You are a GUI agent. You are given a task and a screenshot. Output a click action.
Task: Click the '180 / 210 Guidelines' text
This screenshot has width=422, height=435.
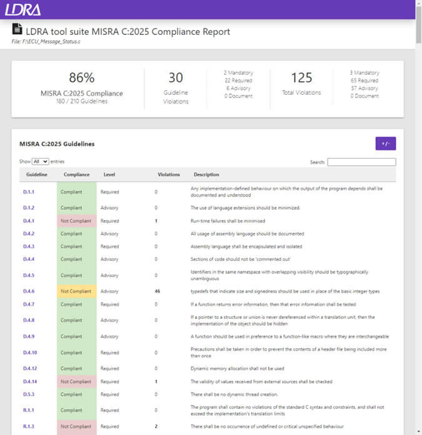[x=82, y=101]
